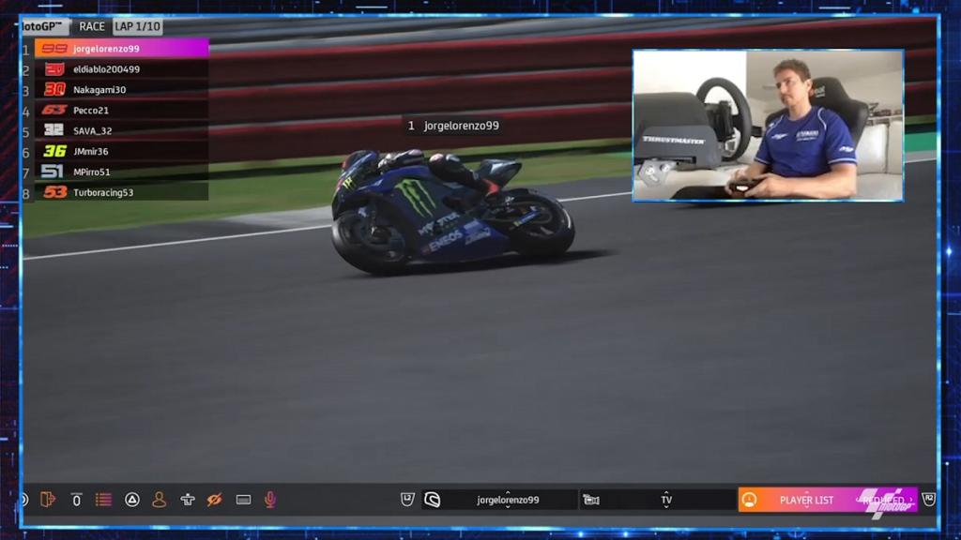Click the number 99 rider badge
The height and width of the screenshot is (540, 961).
point(53,49)
